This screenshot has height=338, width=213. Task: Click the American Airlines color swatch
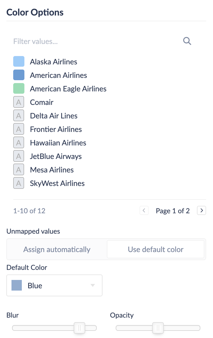coord(19,75)
